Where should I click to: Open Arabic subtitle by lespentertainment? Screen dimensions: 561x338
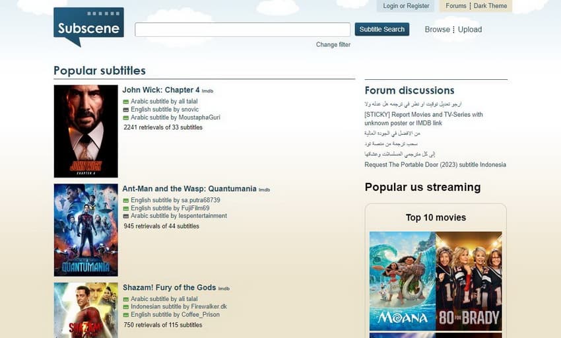click(179, 216)
